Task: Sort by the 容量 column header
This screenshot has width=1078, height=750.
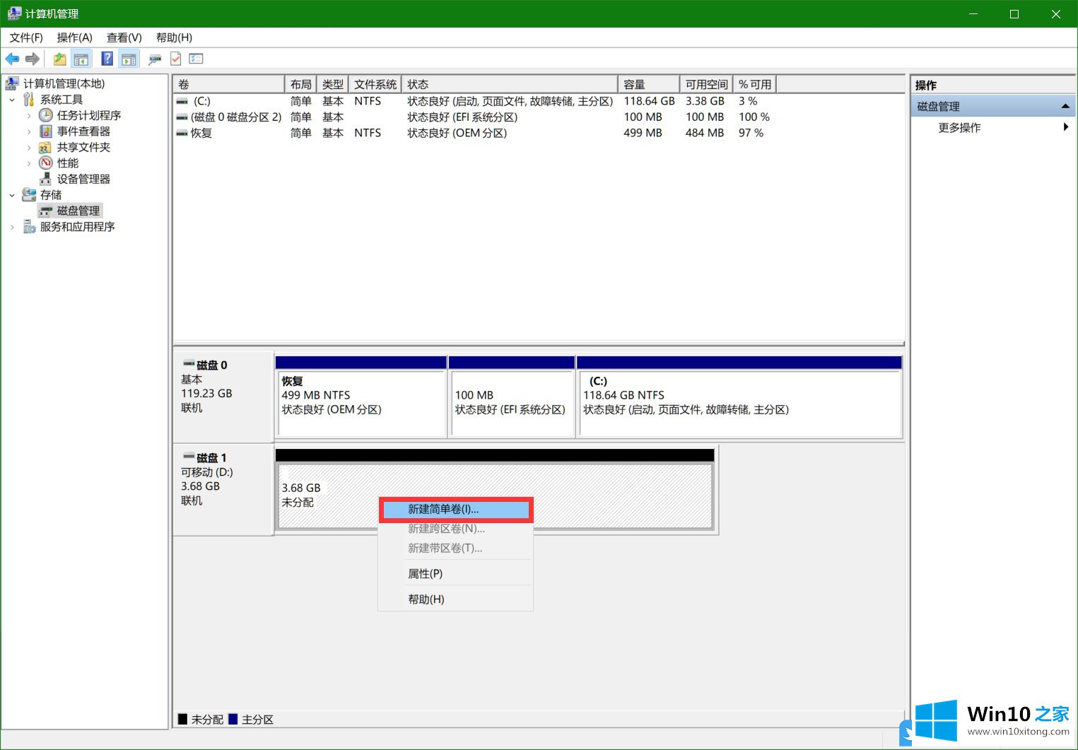Action: 649,84
